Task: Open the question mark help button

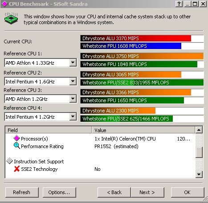Action: coord(179,4)
